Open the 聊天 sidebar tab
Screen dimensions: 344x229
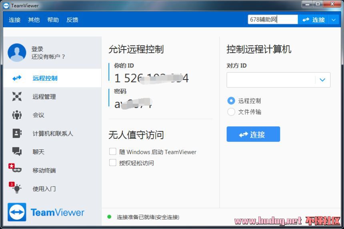pos(52,151)
